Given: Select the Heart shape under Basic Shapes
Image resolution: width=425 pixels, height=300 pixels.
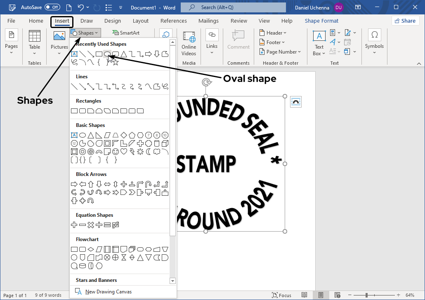Looking at the screenshot, I should point(124,151).
